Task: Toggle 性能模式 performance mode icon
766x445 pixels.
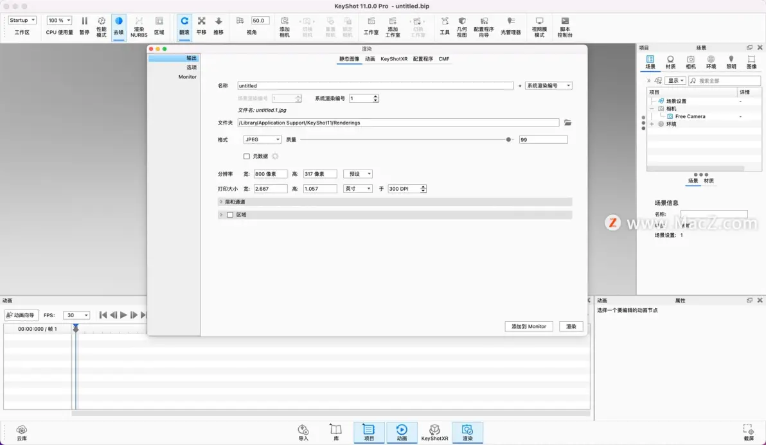Action: pos(101,26)
